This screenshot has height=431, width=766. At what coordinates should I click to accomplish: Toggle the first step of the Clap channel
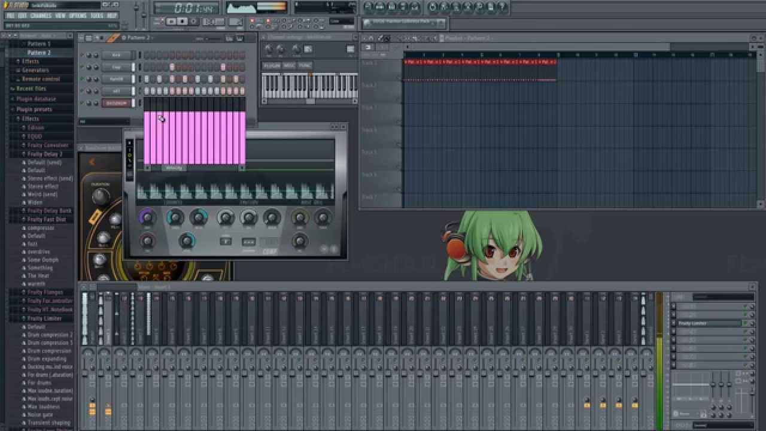click(x=146, y=67)
